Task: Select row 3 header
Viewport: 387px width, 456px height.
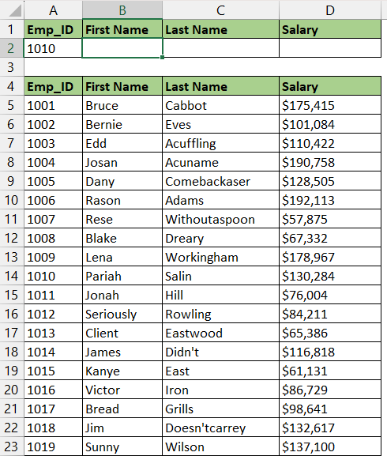Action: (x=12, y=67)
